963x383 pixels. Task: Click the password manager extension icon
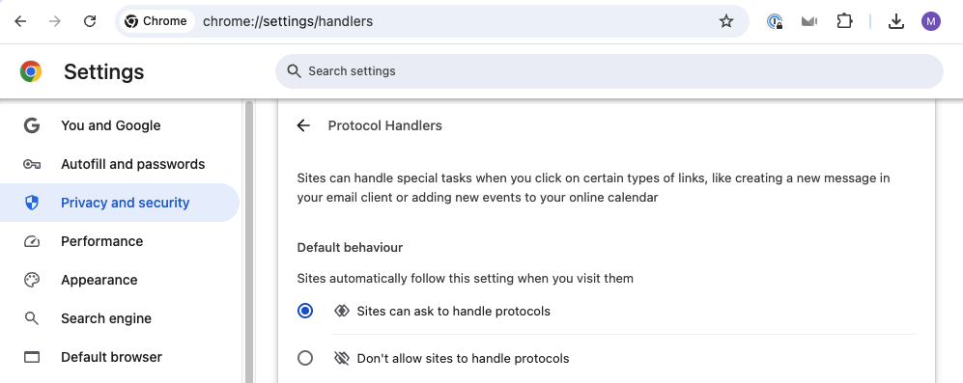coord(775,21)
